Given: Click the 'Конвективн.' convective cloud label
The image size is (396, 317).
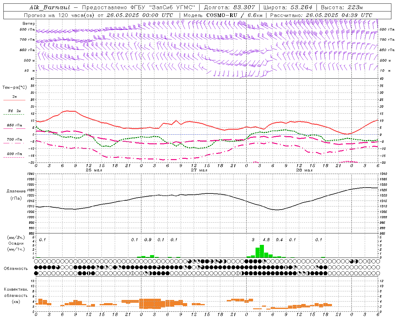Looking at the screenshot, I should tap(16, 289).
